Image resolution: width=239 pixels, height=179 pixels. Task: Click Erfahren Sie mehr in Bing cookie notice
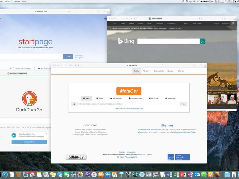[175, 28]
